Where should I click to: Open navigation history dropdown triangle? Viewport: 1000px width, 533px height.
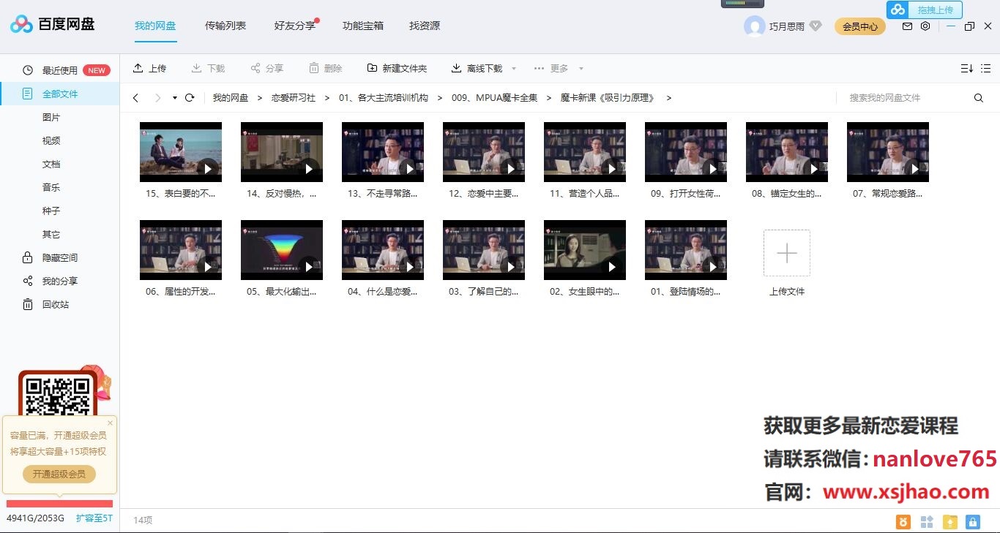(x=175, y=98)
